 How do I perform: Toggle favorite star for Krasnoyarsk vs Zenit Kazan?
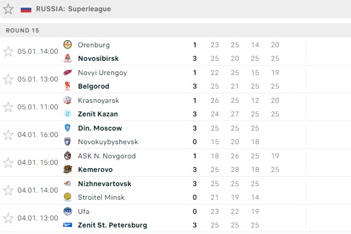tap(8, 107)
